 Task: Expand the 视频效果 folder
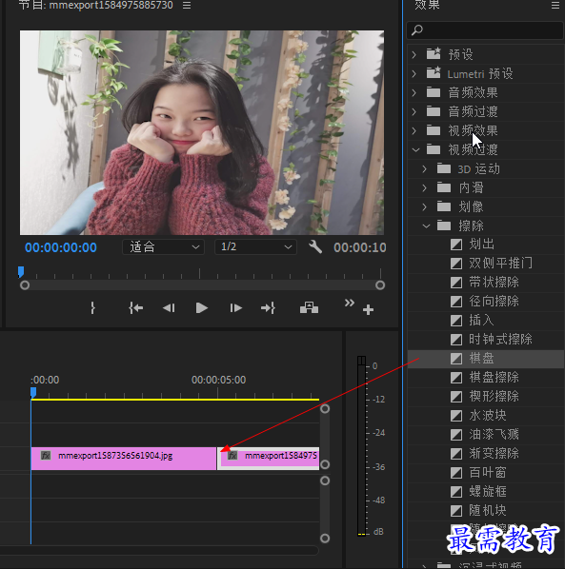click(414, 130)
